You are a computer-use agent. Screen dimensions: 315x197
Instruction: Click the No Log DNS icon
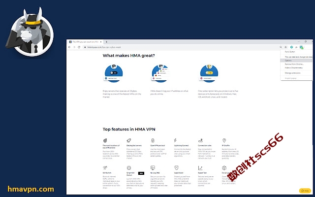click(x=153, y=167)
